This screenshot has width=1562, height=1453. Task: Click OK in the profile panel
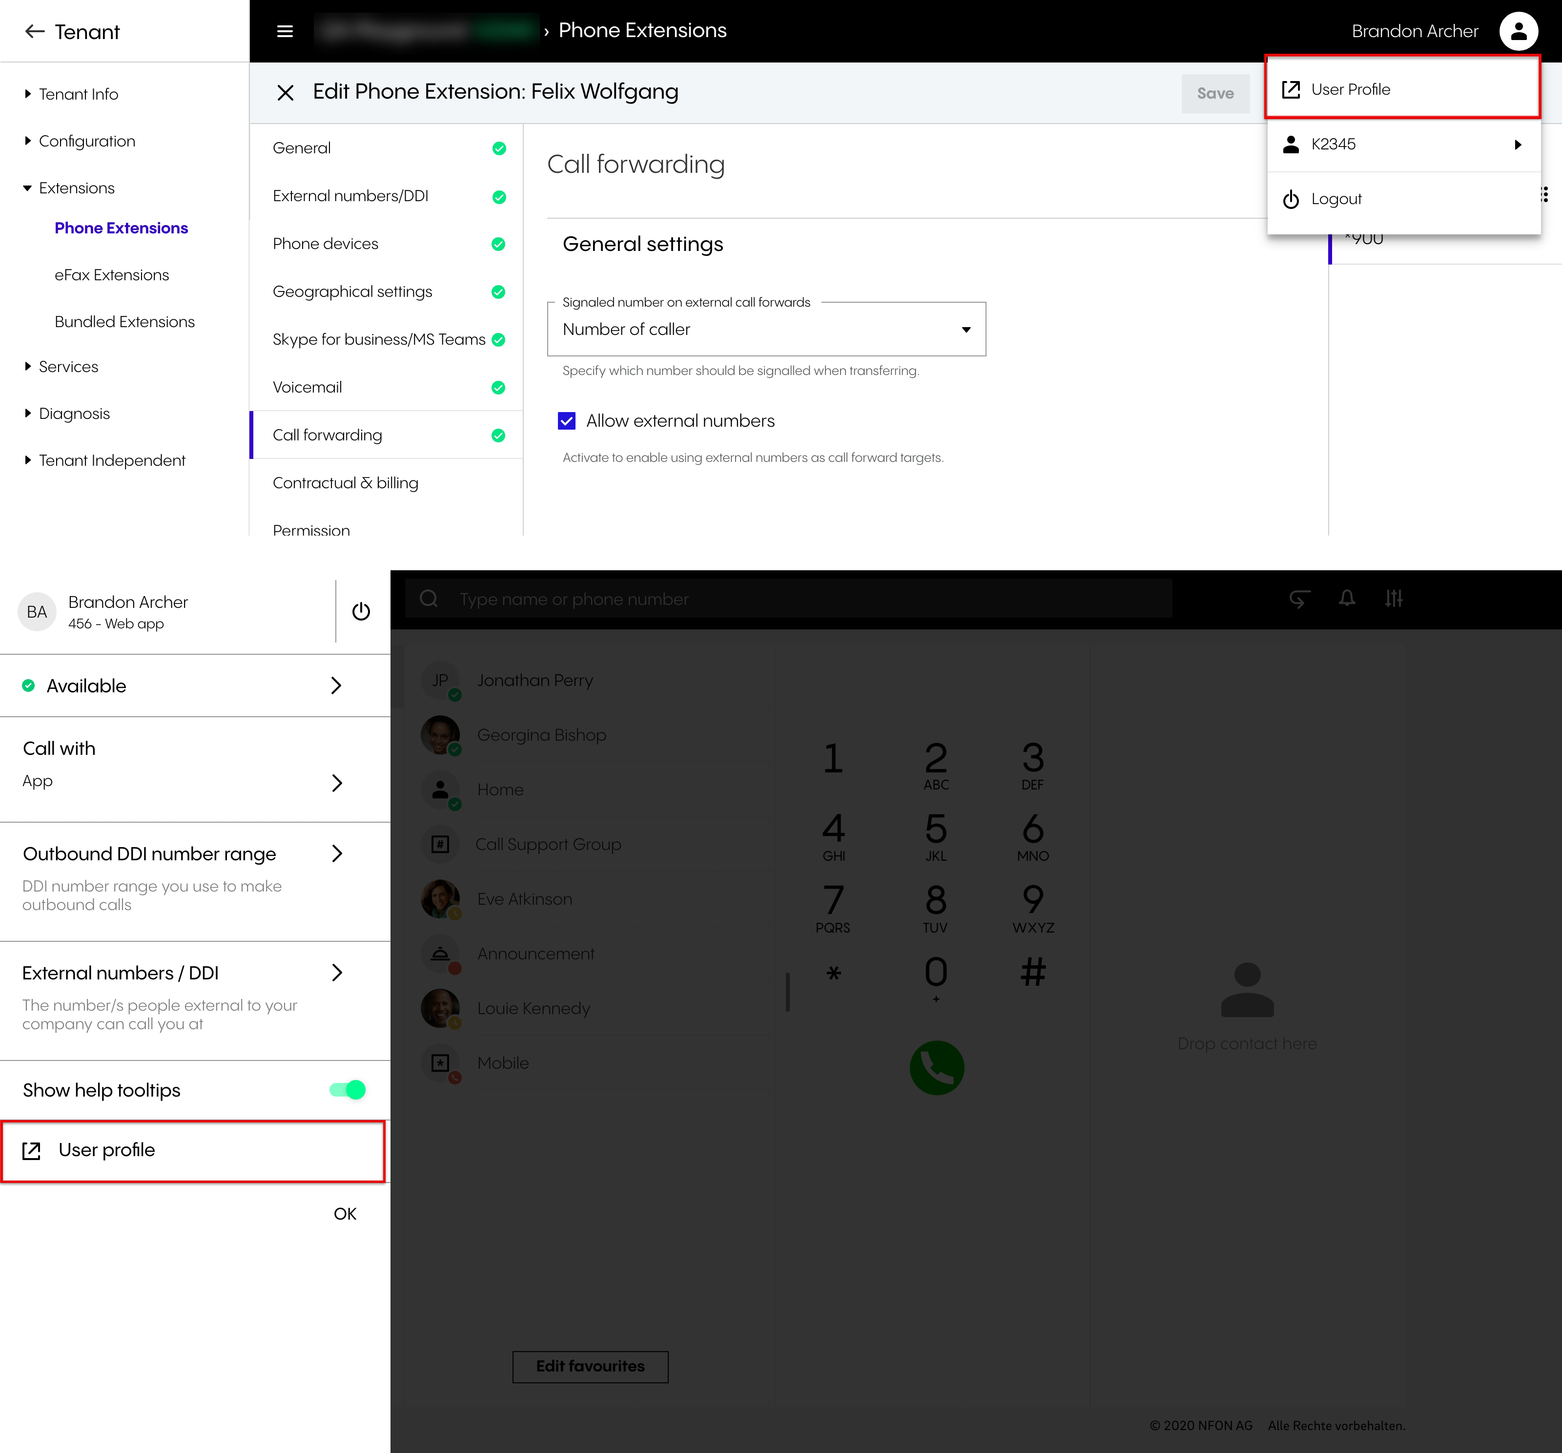coord(345,1213)
